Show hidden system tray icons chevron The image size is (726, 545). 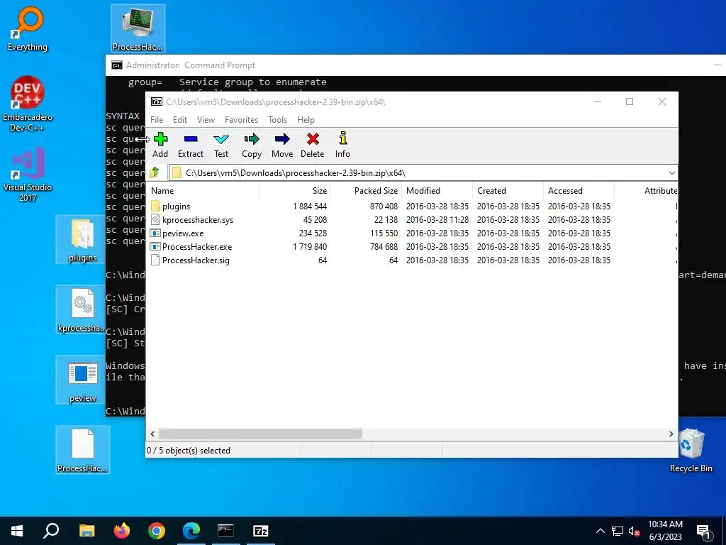tap(600, 531)
